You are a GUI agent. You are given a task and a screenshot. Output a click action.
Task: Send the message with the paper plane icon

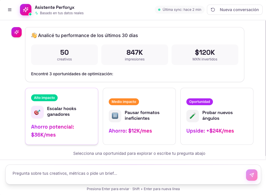[x=251, y=175]
